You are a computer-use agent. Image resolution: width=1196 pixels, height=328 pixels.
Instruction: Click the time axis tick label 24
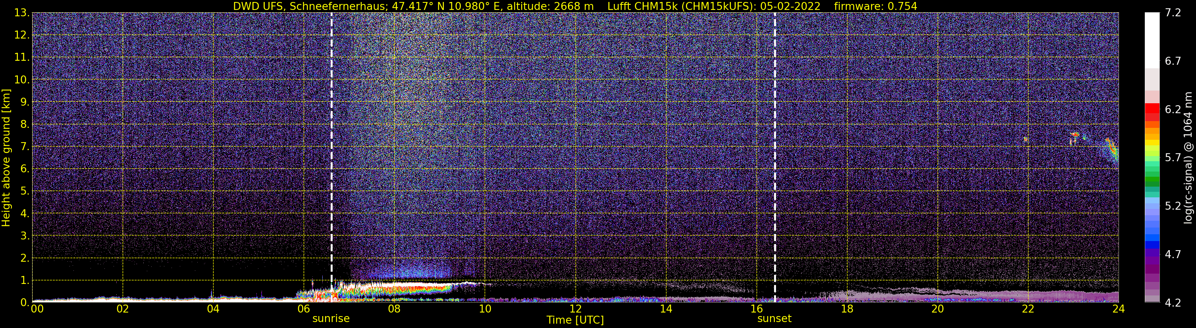click(1119, 309)
